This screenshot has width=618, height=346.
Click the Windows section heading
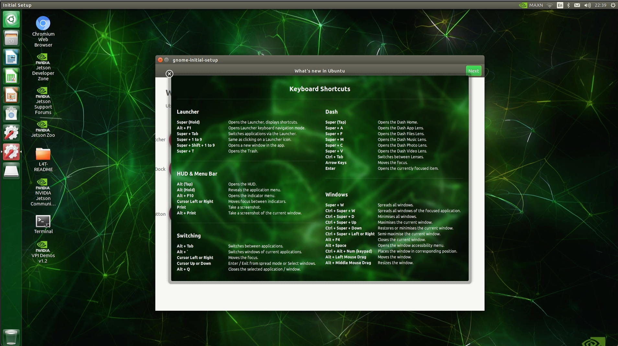coord(337,195)
